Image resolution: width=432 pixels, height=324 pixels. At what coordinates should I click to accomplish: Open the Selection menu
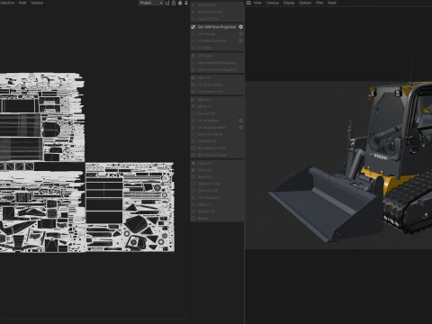7,3
